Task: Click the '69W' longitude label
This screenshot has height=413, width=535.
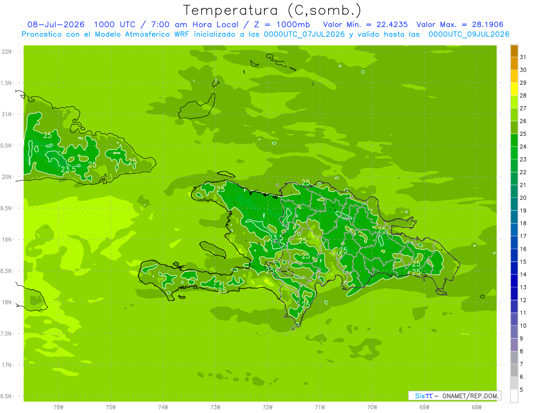Action: coord(424,407)
